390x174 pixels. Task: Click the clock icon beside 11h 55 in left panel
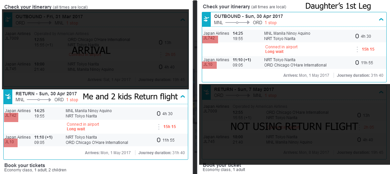point(158,140)
